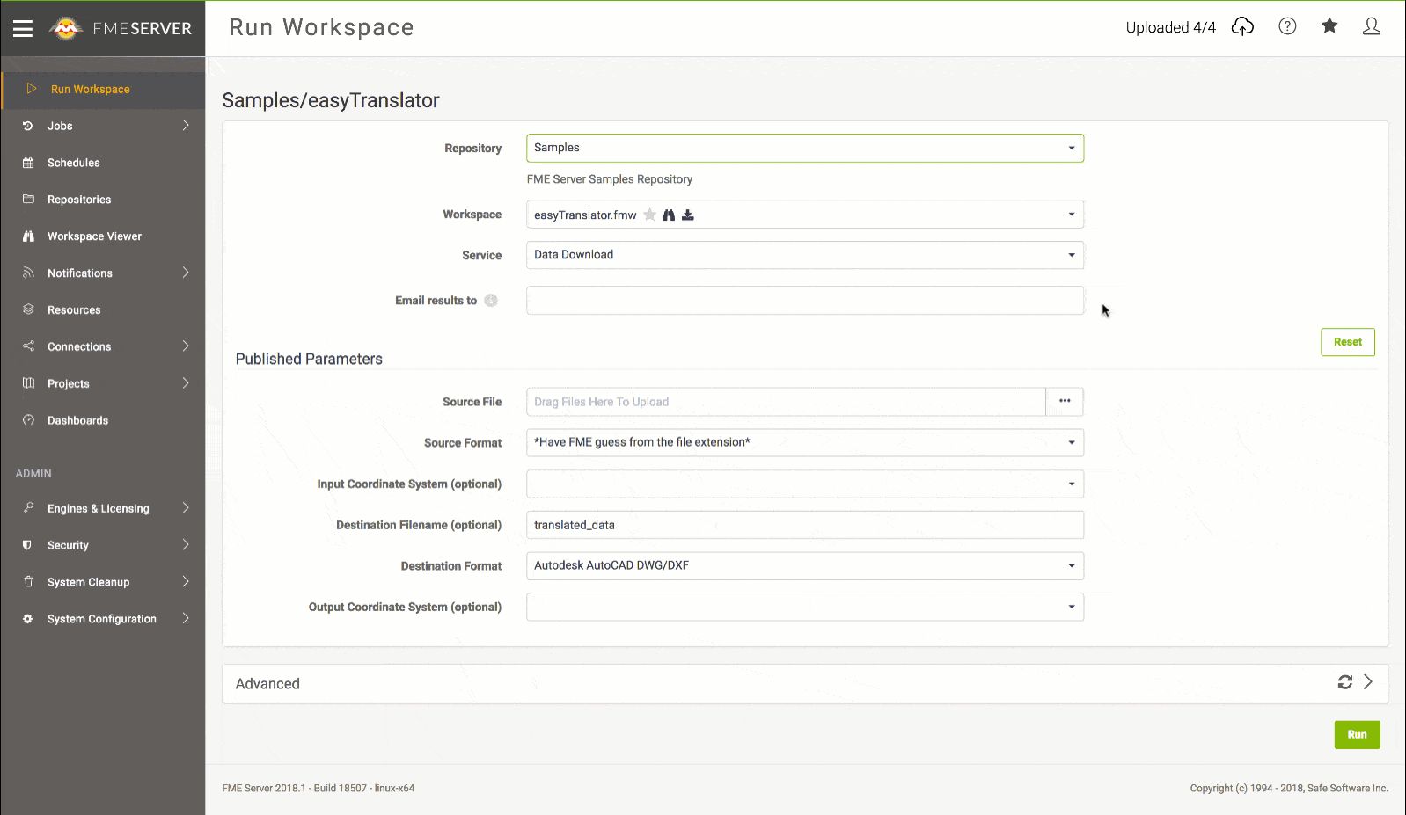Click the Engines & Licensing key icon
The width and height of the screenshot is (1406, 815).
(x=28, y=508)
